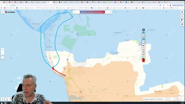Click the trash delete drawings tool

pos(143,50)
